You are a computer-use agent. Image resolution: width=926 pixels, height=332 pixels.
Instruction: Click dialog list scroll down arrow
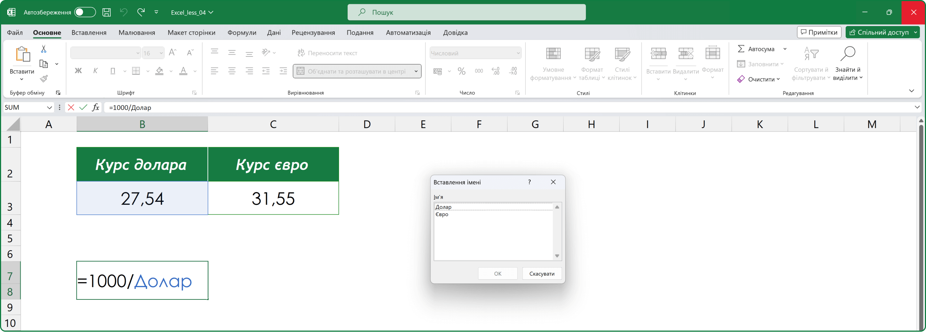(557, 256)
